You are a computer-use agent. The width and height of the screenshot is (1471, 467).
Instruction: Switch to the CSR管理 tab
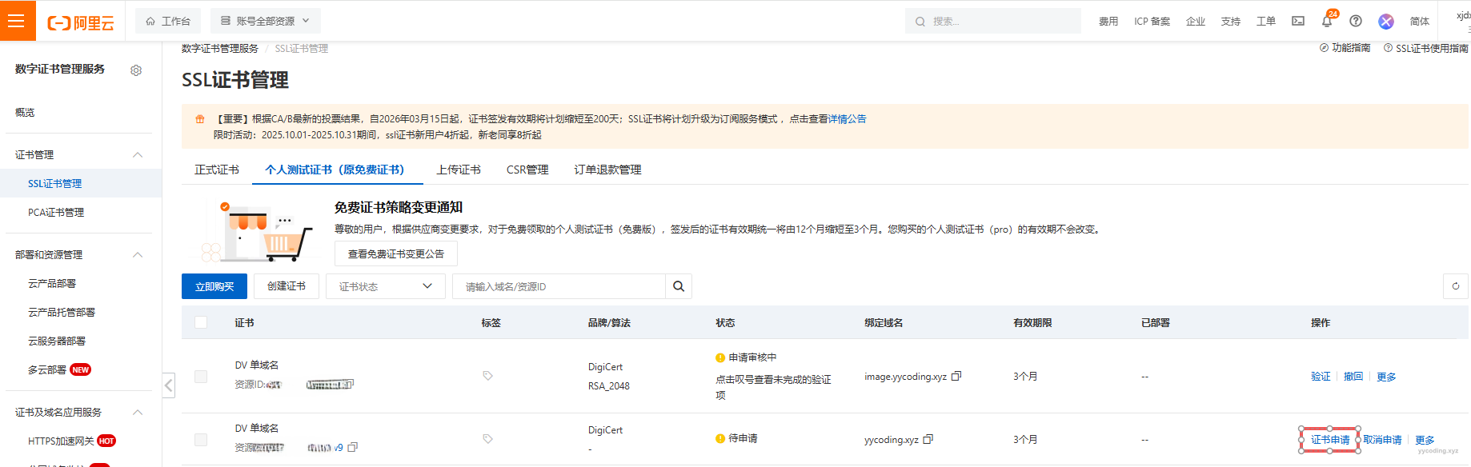coord(527,170)
